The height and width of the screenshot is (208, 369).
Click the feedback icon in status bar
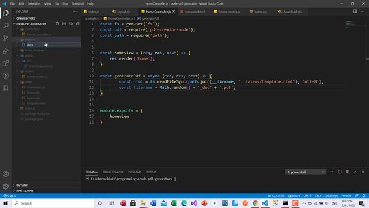click(357, 196)
